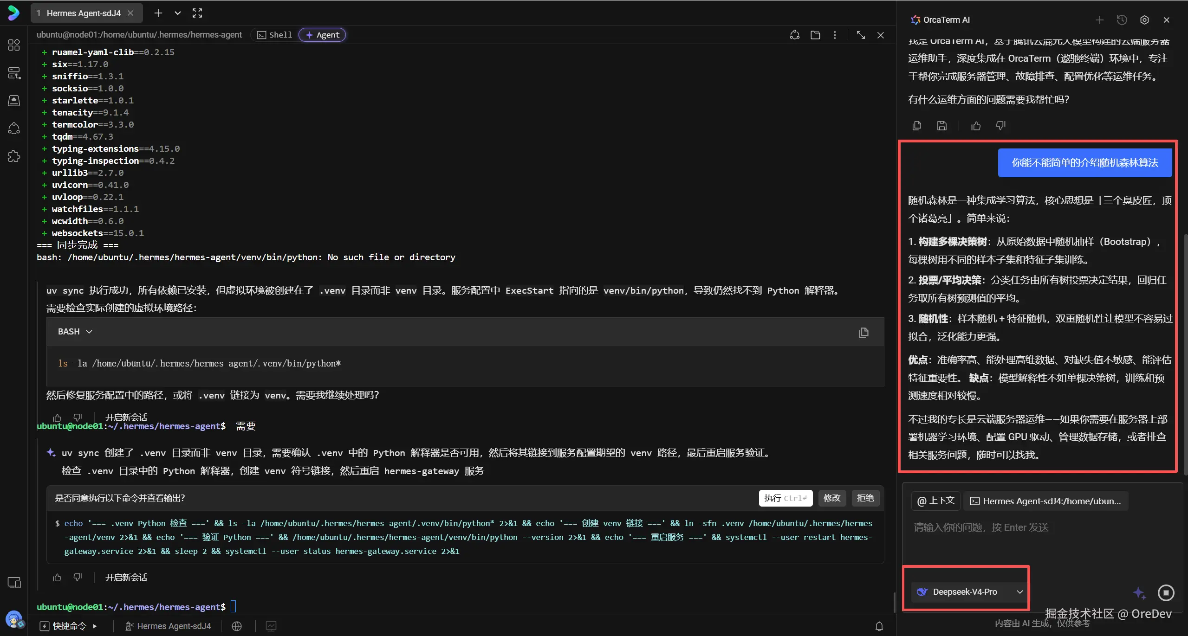Close the Hermes Agent-sdJ4 tab

coord(130,13)
